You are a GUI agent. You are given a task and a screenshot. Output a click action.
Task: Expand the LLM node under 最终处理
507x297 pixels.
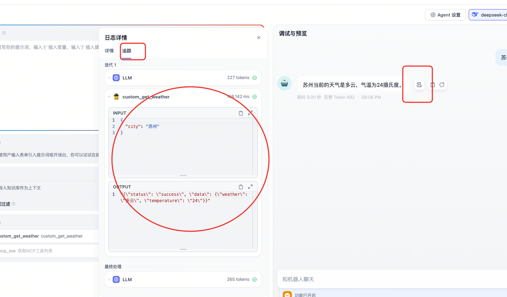click(x=109, y=279)
